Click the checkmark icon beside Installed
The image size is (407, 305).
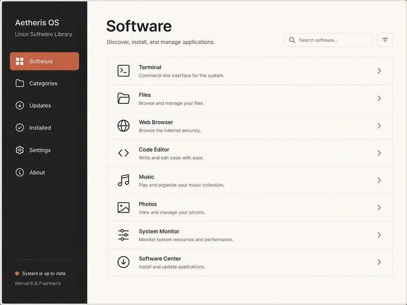[20, 128]
